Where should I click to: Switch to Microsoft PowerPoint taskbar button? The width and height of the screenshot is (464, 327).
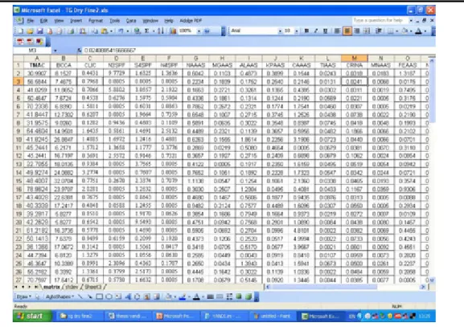coord(177,316)
